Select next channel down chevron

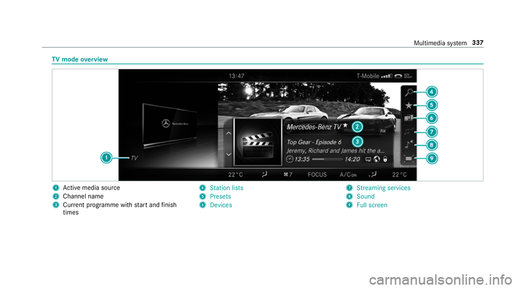click(x=228, y=155)
